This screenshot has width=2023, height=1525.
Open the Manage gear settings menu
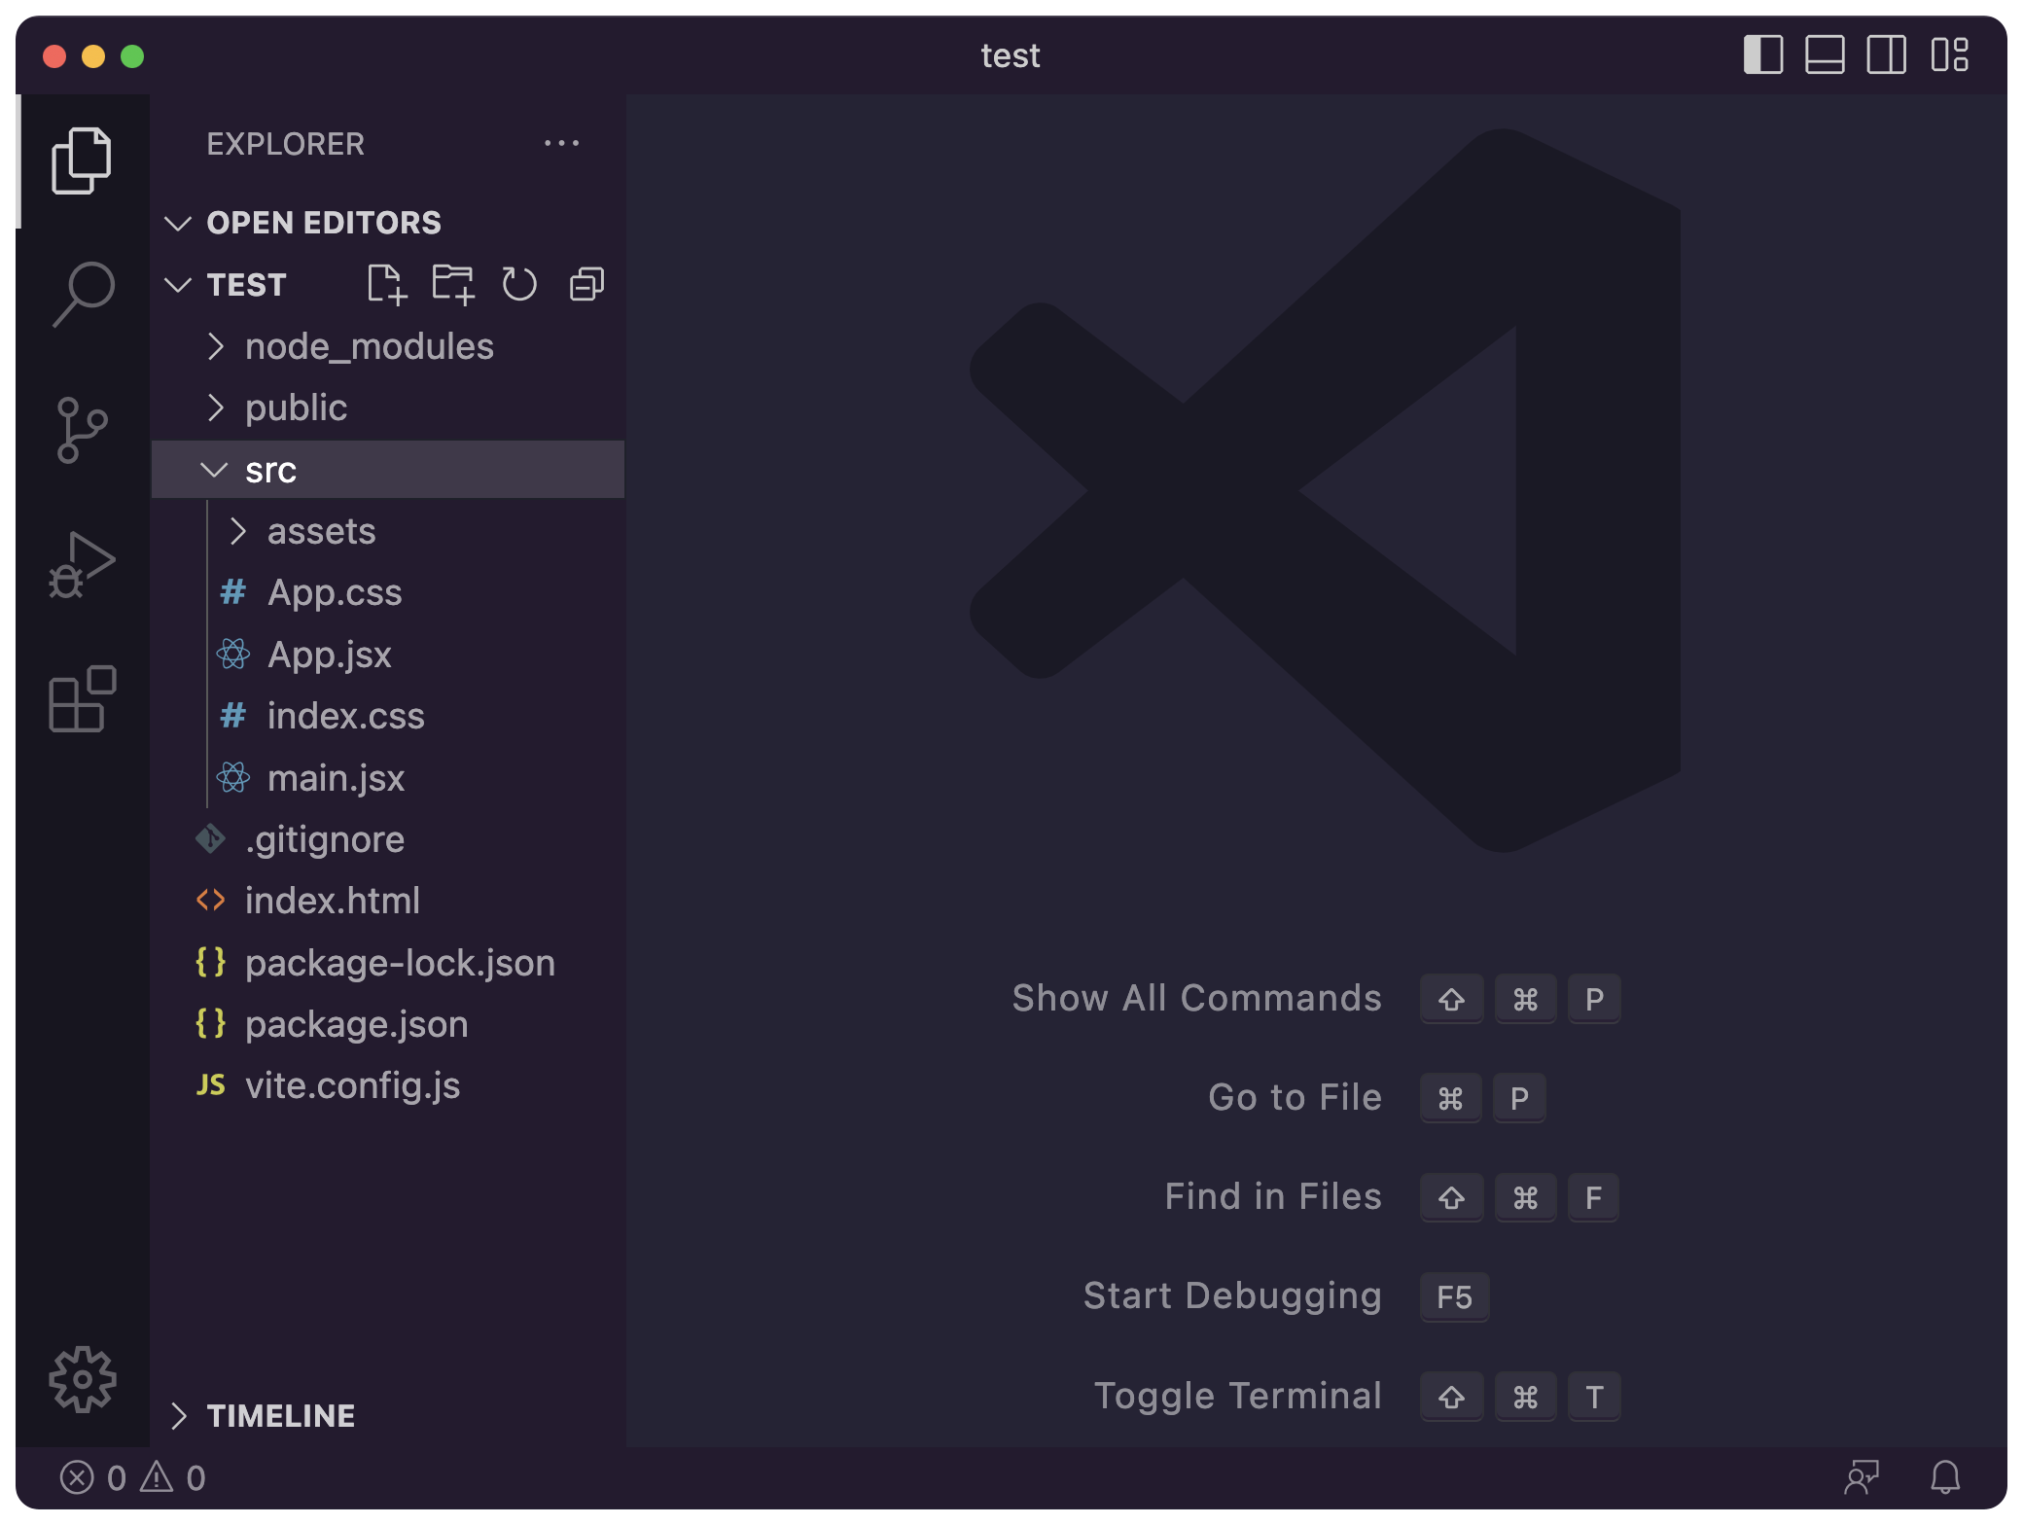click(x=83, y=1378)
